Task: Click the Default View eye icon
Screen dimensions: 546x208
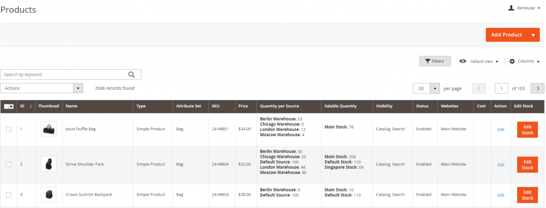Action: [x=463, y=61]
